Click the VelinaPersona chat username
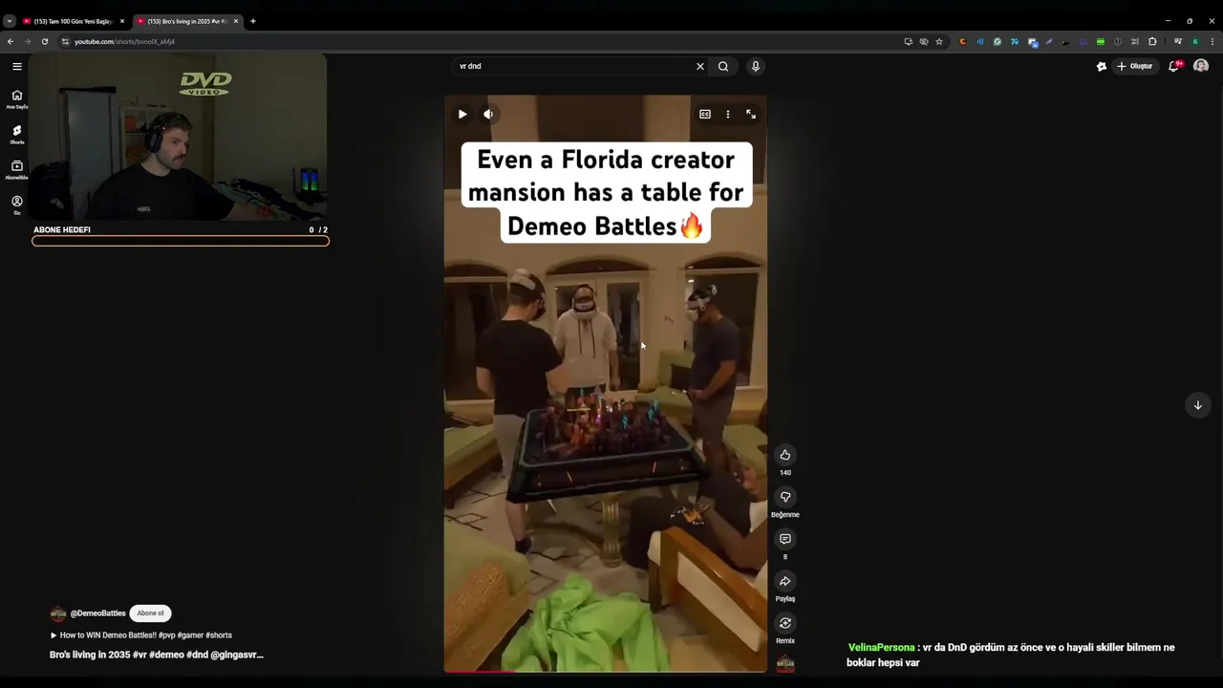 [881, 648]
